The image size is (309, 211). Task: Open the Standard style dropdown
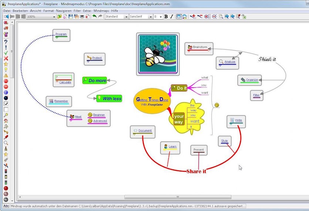tap(126, 17)
